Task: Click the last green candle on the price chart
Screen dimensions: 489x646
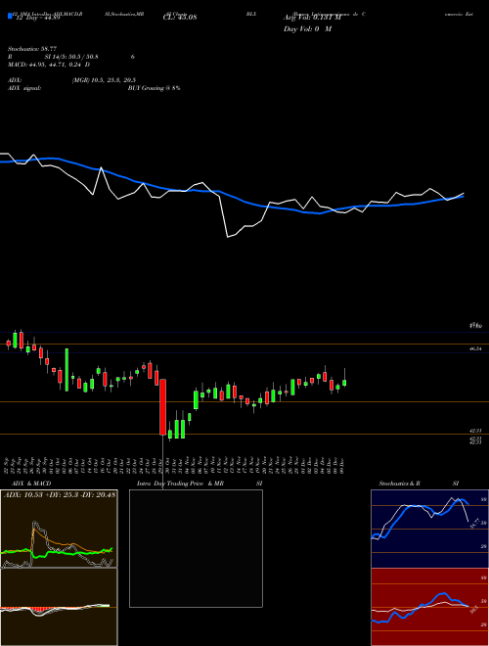Action: coord(344,383)
